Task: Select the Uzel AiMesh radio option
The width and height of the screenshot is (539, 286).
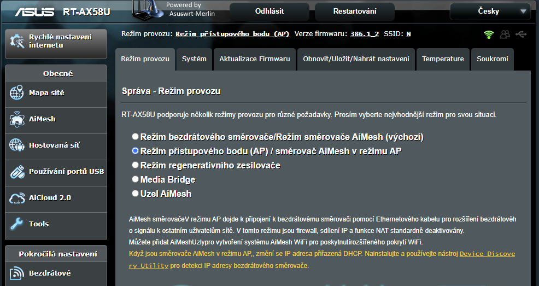Action: (x=136, y=193)
